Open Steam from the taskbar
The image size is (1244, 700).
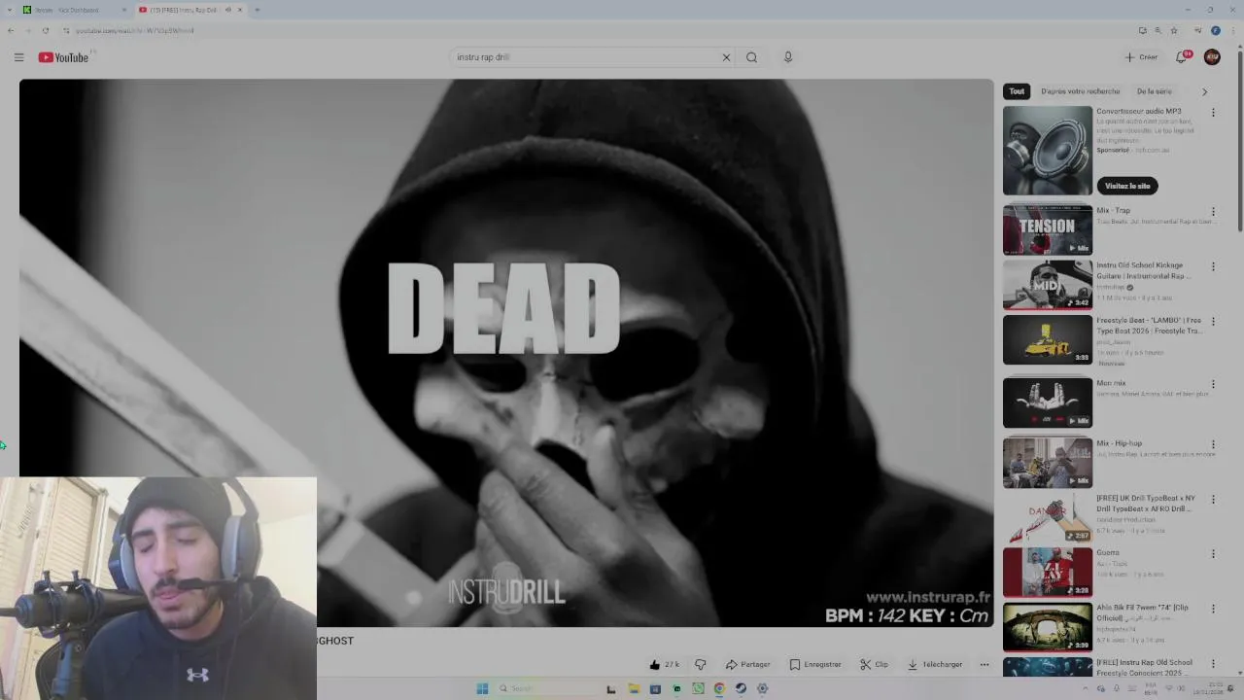[x=741, y=688]
